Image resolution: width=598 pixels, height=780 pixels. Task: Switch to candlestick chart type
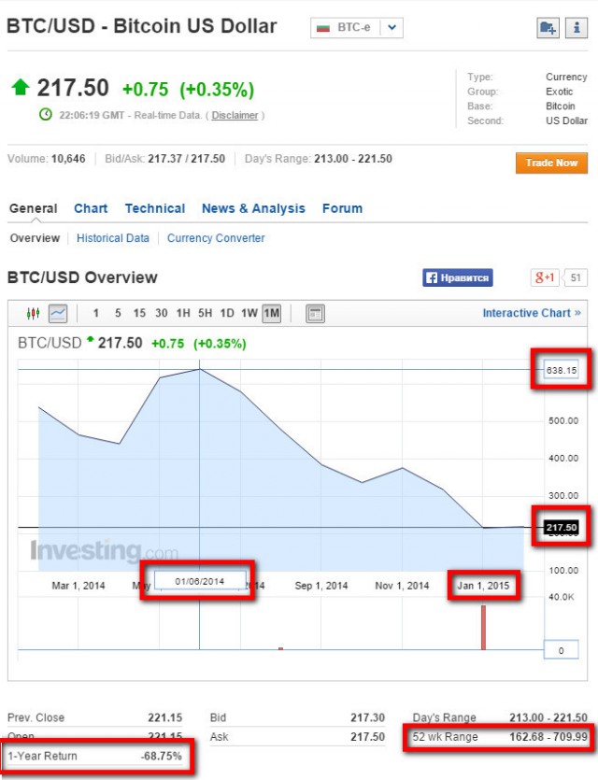(x=33, y=313)
